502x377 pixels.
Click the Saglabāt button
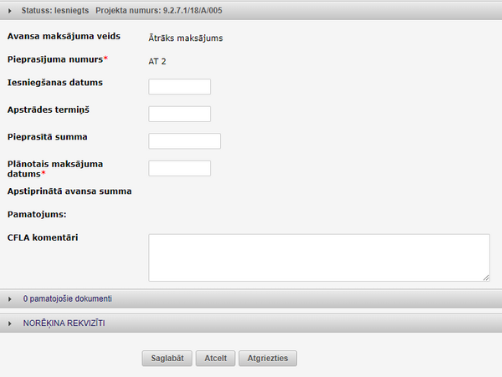pos(167,358)
